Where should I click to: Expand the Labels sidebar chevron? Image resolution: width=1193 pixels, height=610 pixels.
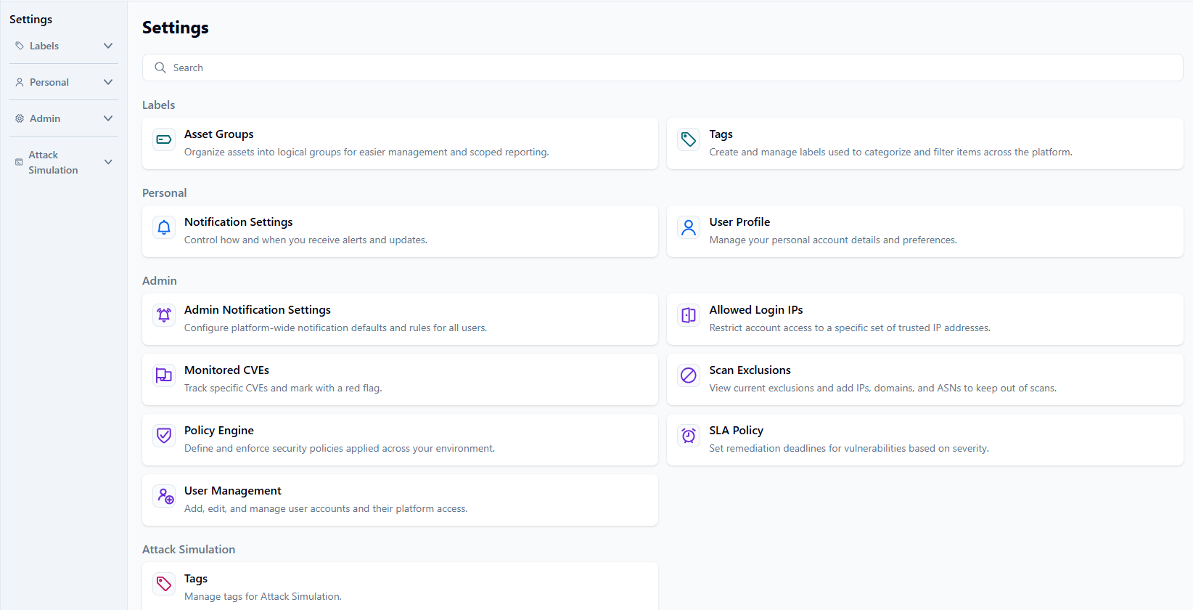108,46
